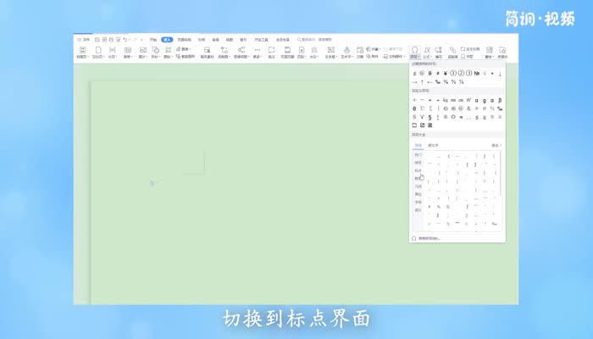Viewport: 593px width, 339px height.
Task: Collapse the 符号 symbol dropdown in ribbon
Action: [x=415, y=53]
